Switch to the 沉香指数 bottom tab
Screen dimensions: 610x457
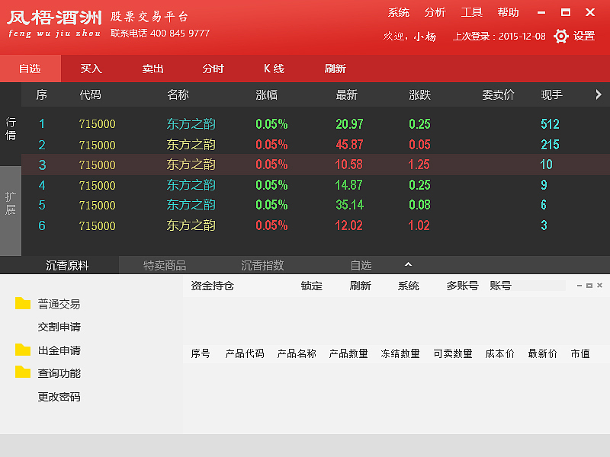coord(262,265)
